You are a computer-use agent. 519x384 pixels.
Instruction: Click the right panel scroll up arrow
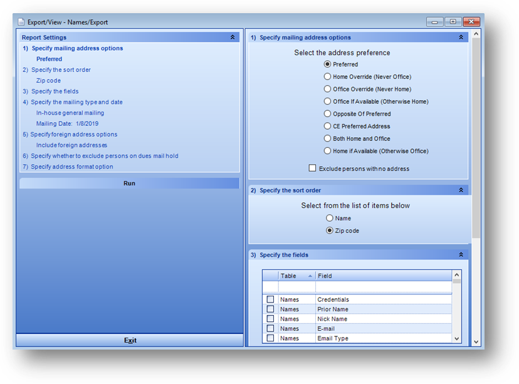[476, 34]
